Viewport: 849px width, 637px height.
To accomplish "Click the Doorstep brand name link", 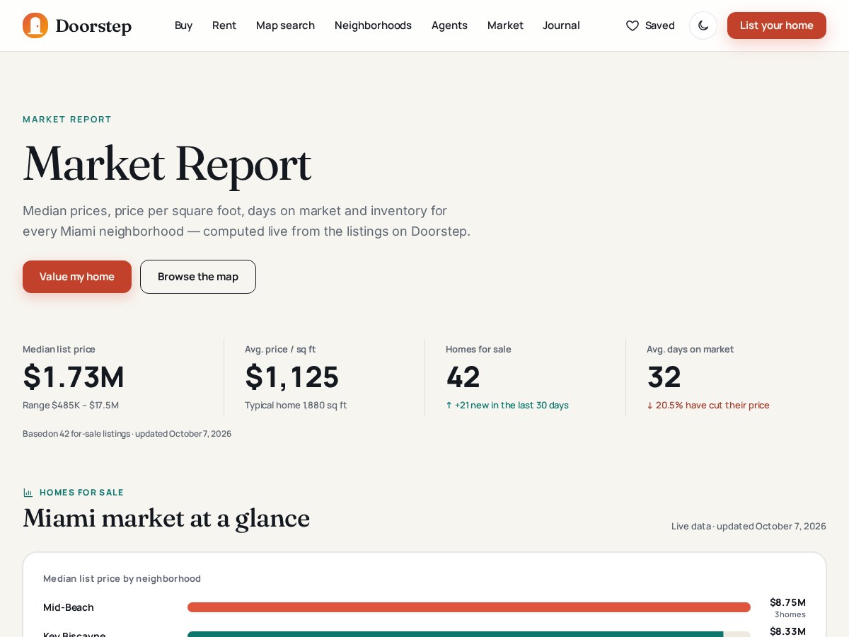I will pyautogui.click(x=93, y=26).
